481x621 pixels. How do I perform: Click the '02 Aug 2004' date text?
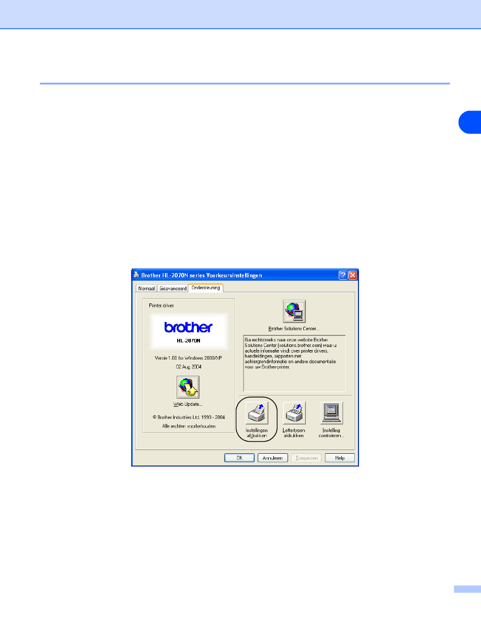coord(188,367)
